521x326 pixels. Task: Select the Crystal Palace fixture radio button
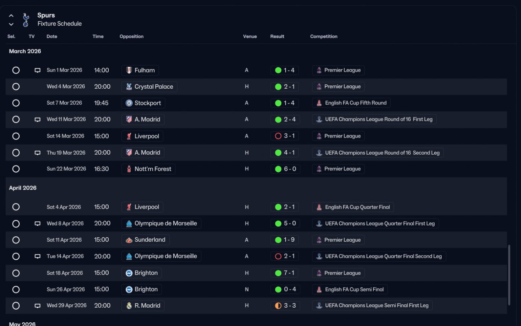click(16, 87)
